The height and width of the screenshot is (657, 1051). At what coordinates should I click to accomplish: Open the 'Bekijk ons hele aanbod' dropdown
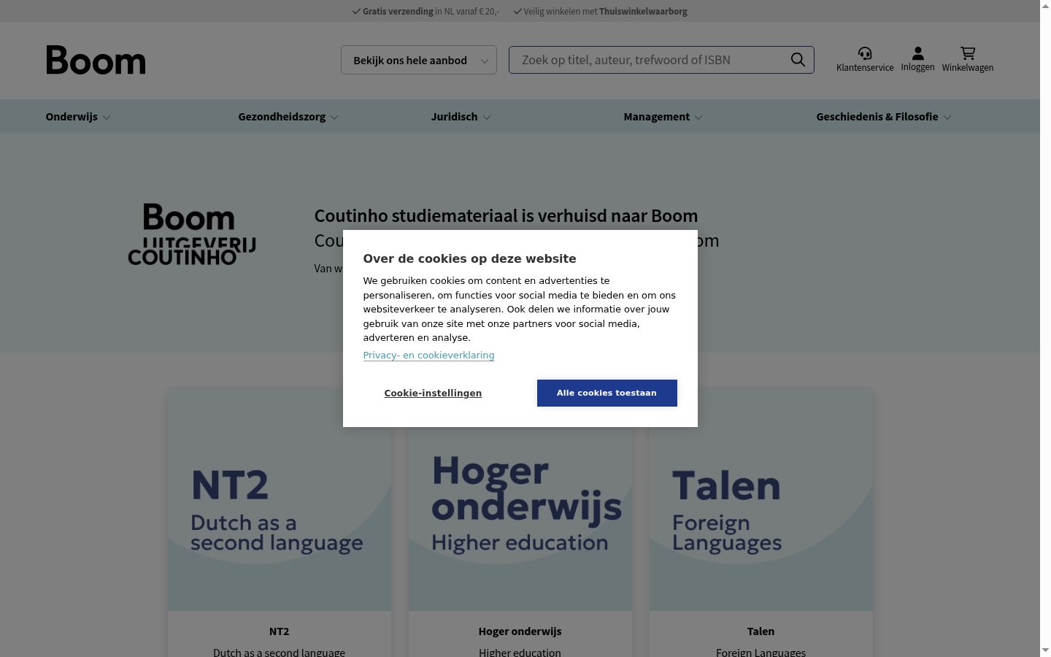tap(419, 60)
